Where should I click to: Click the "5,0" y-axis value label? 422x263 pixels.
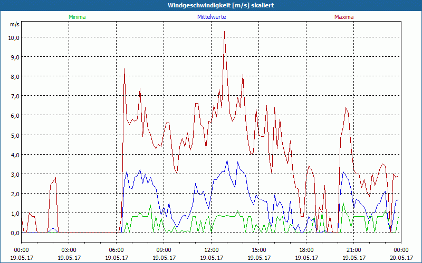pos(14,135)
